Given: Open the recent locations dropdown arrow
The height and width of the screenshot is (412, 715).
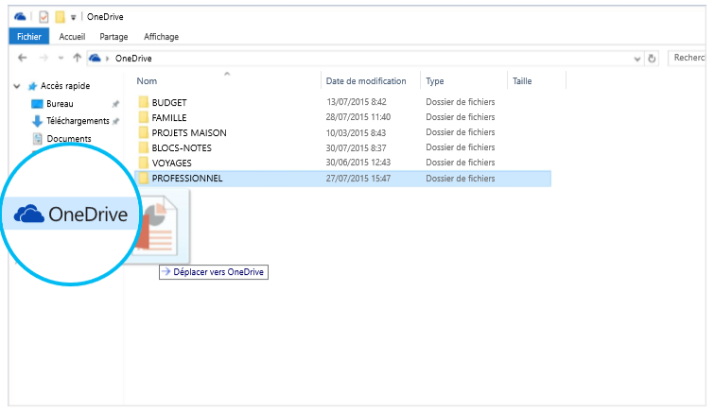Looking at the screenshot, I should [61, 59].
